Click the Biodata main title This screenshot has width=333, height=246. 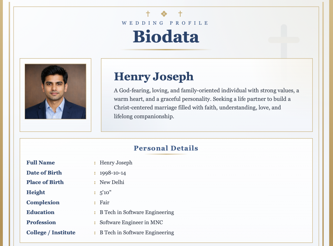pos(166,36)
